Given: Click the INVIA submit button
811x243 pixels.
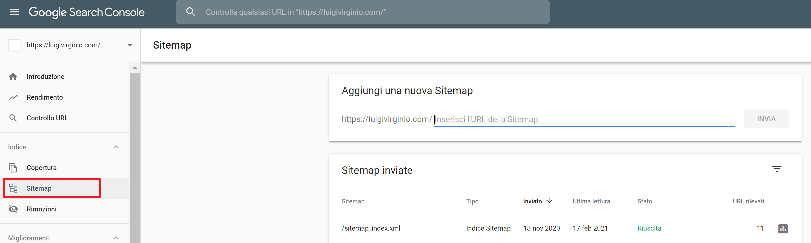Looking at the screenshot, I should point(766,119).
